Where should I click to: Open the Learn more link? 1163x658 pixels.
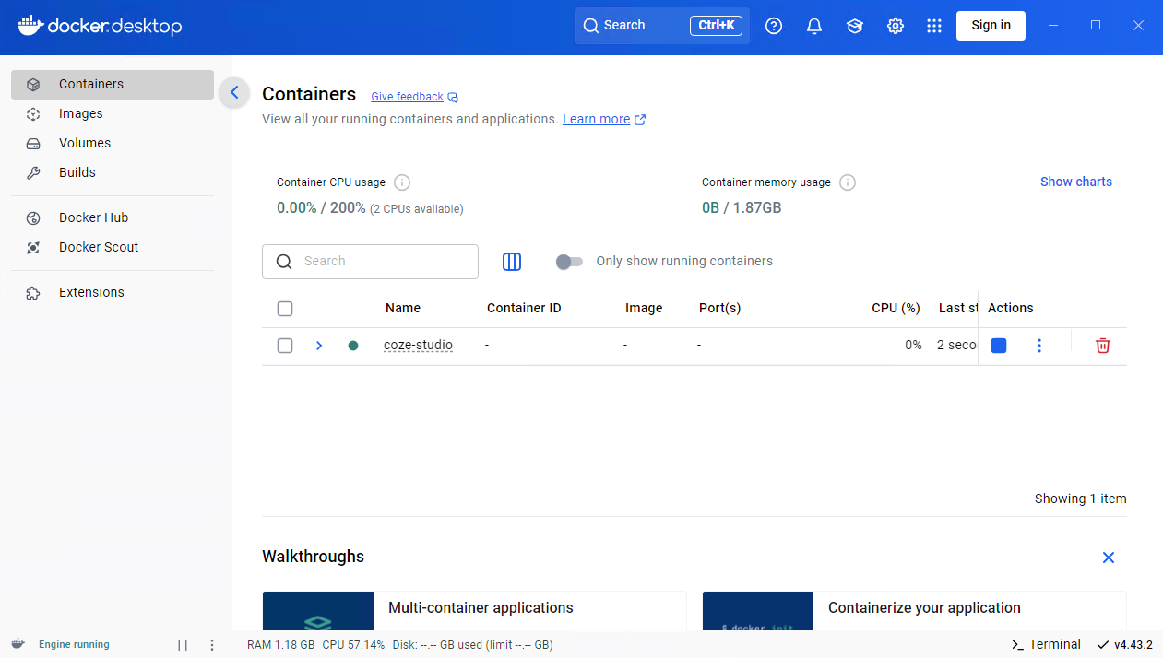597,120
